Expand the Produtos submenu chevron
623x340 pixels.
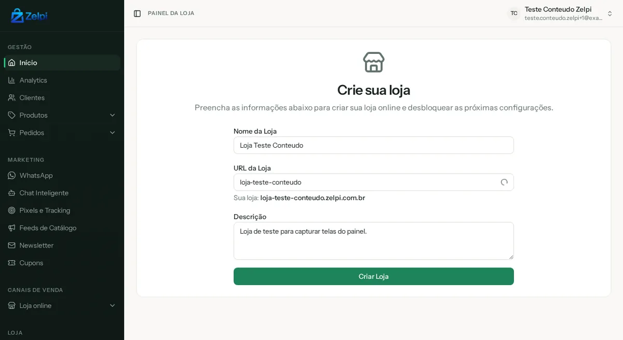tap(112, 115)
